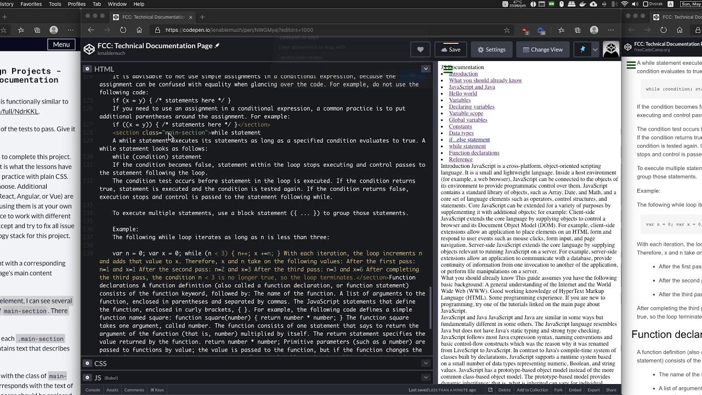This screenshot has width=702, height=395.
Task: Open the Comments panel
Action: point(134,390)
